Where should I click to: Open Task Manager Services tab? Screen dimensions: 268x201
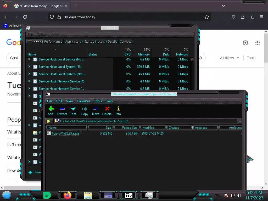pyautogui.click(x=125, y=42)
